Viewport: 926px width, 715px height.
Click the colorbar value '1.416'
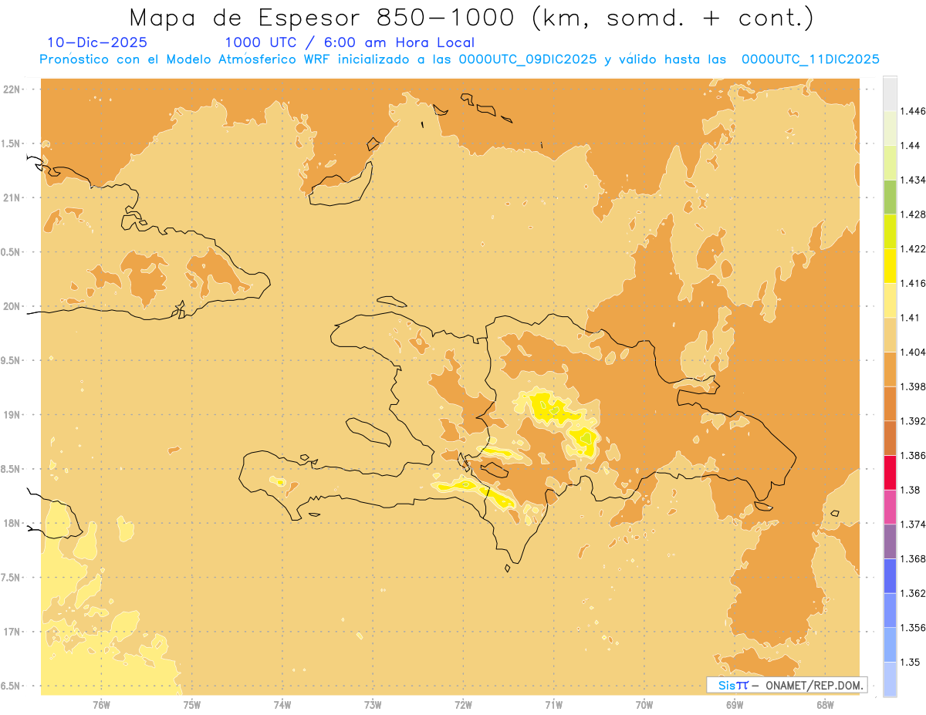tap(914, 283)
